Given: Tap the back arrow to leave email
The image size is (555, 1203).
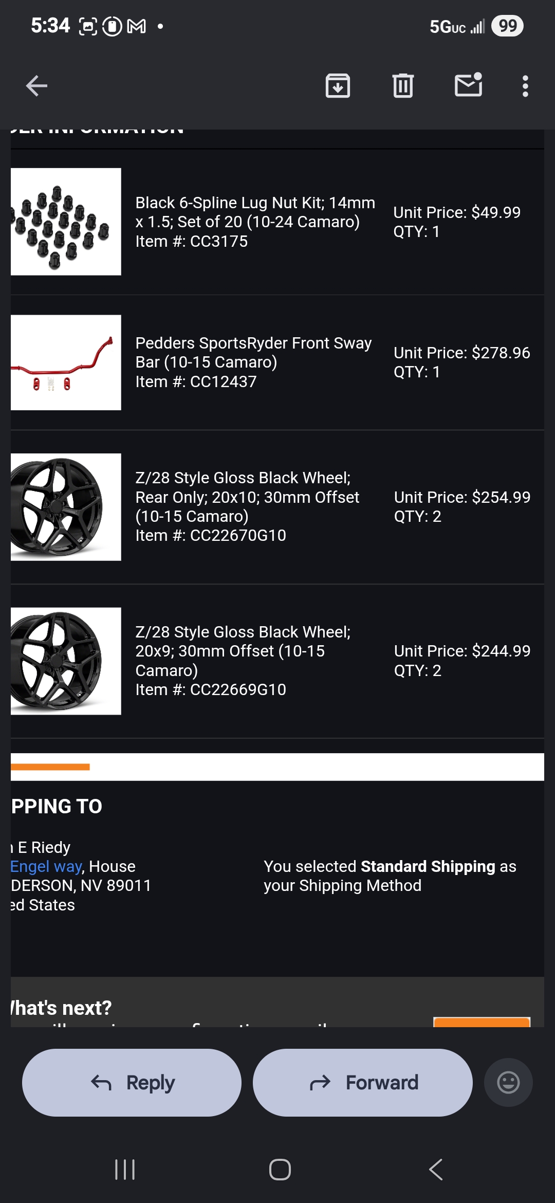Looking at the screenshot, I should pyautogui.click(x=36, y=86).
